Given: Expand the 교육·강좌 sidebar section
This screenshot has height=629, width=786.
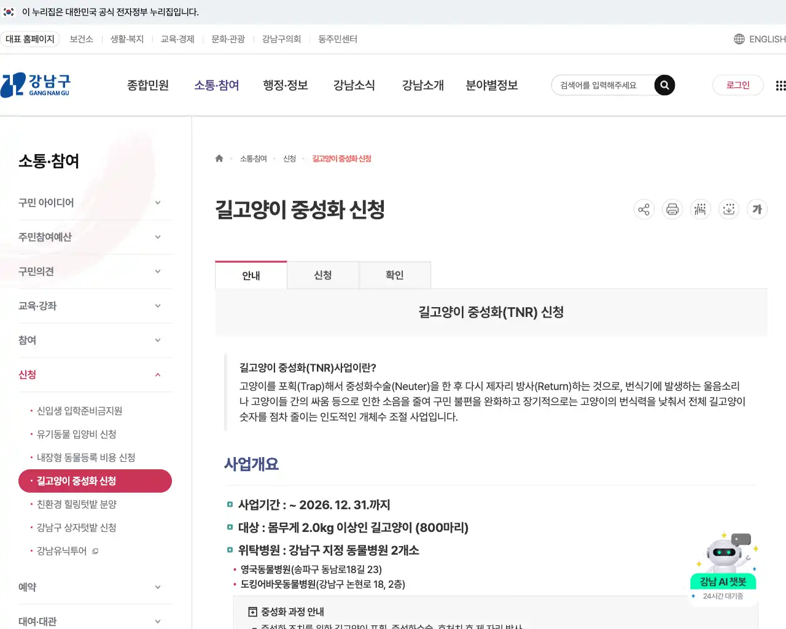Looking at the screenshot, I should coord(95,306).
